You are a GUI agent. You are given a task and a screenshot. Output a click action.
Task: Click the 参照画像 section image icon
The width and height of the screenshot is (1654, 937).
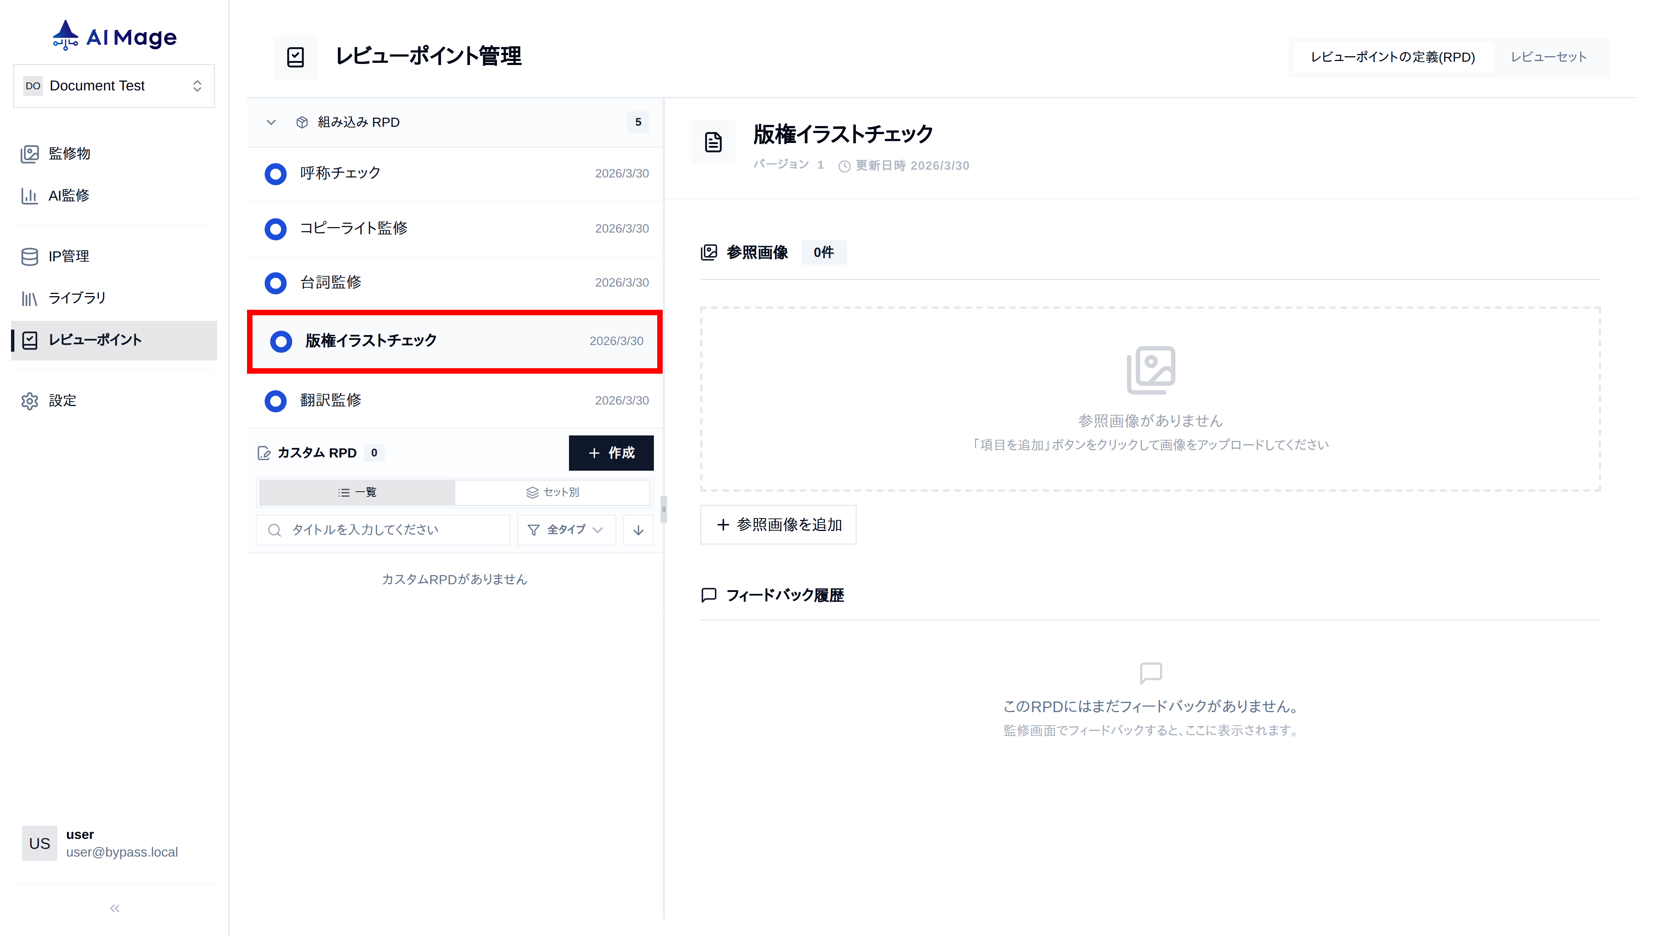tap(709, 252)
